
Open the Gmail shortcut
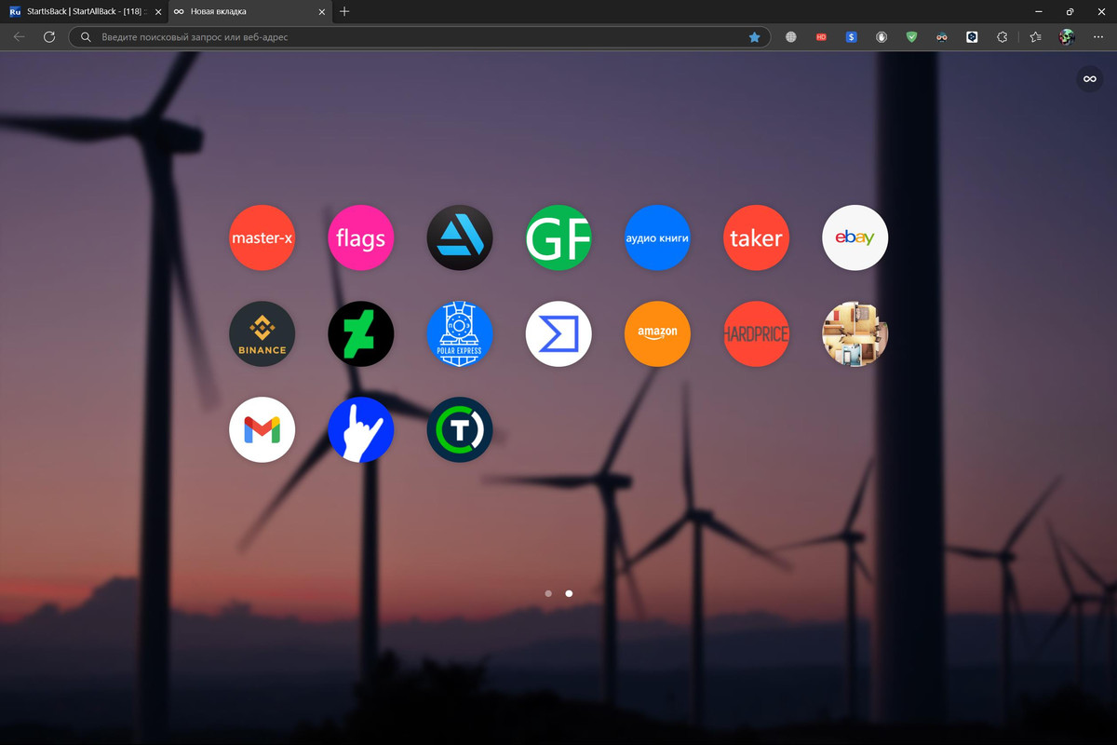click(x=262, y=429)
